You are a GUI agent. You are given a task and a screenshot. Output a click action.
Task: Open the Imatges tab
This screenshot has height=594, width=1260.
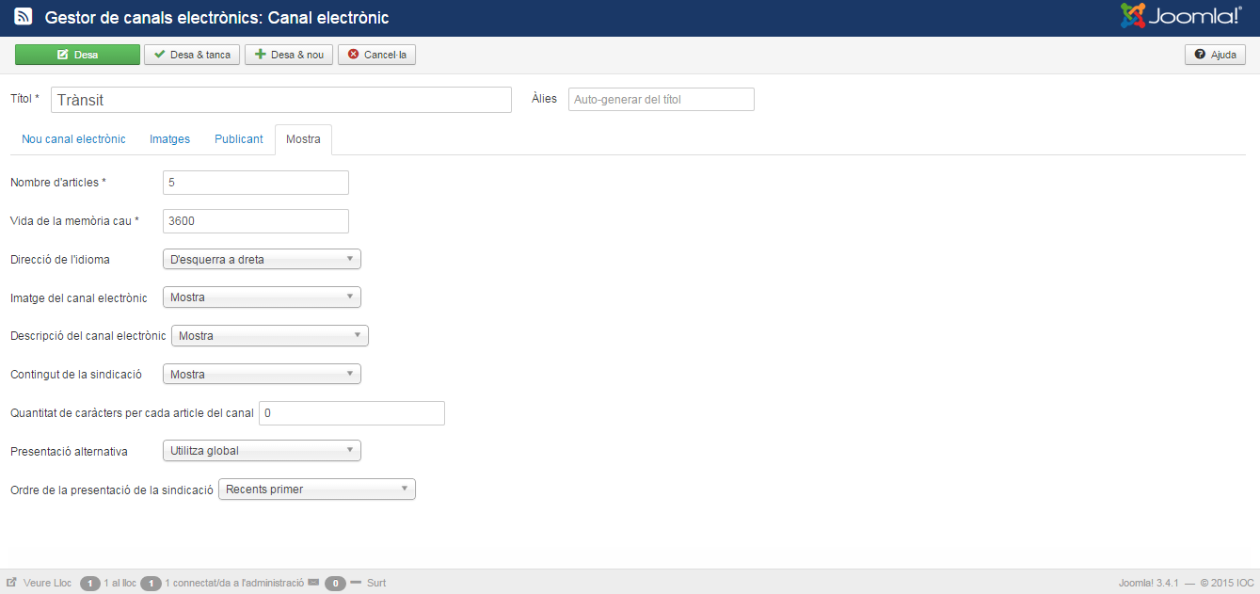coord(169,139)
